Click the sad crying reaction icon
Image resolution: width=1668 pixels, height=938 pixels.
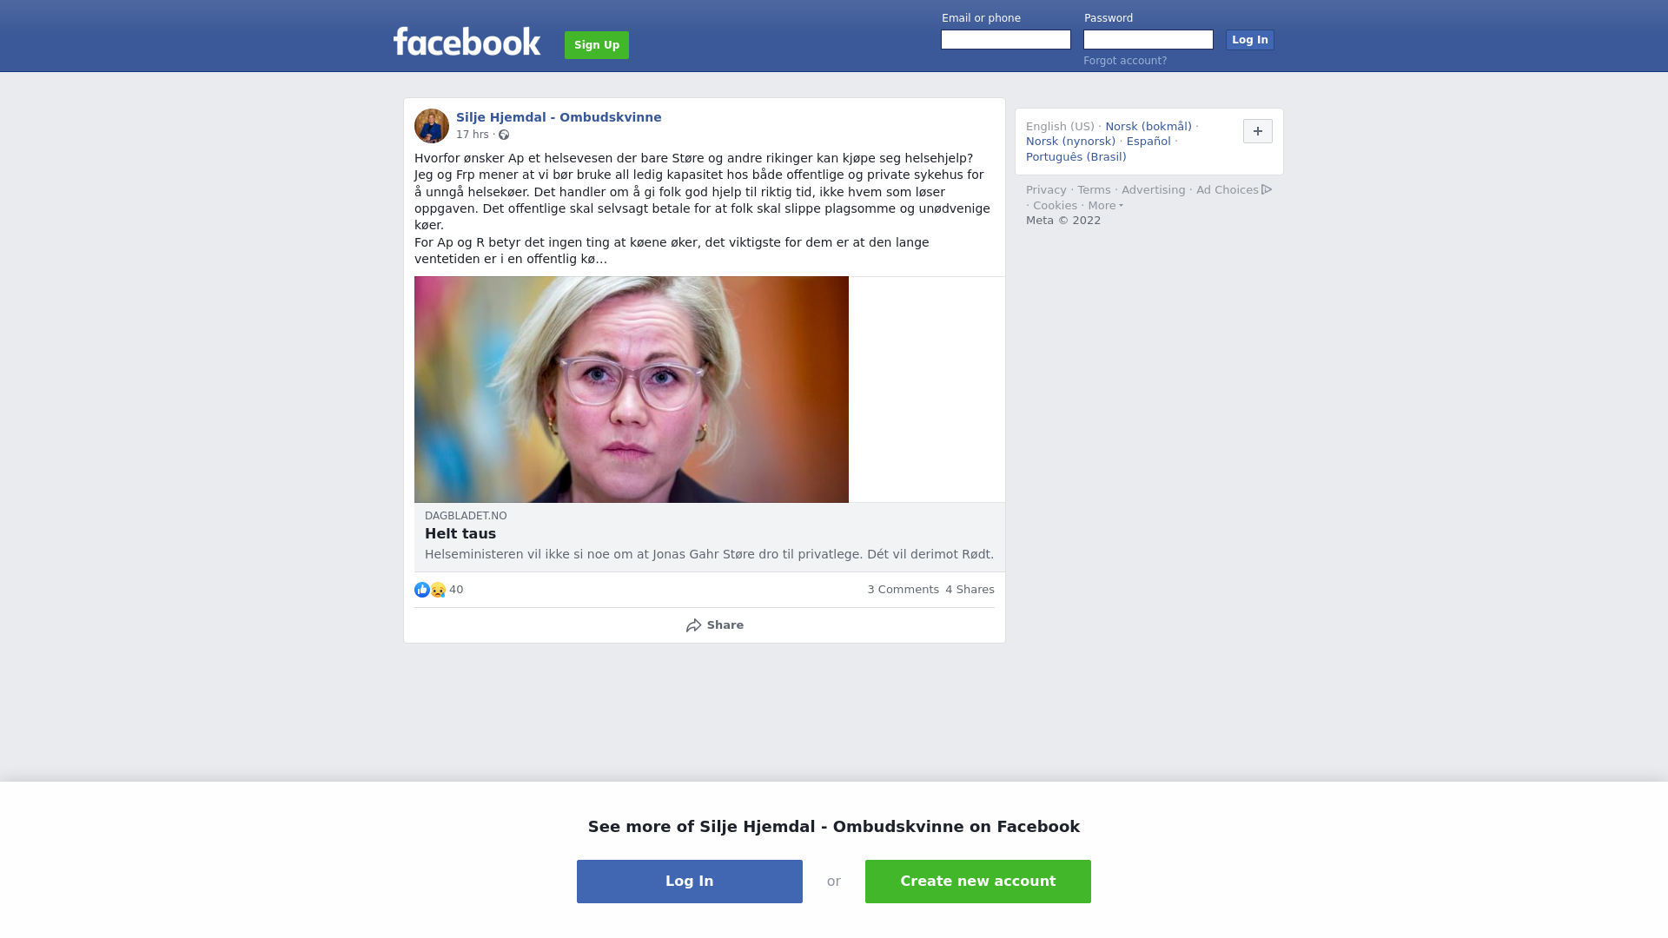click(x=438, y=590)
